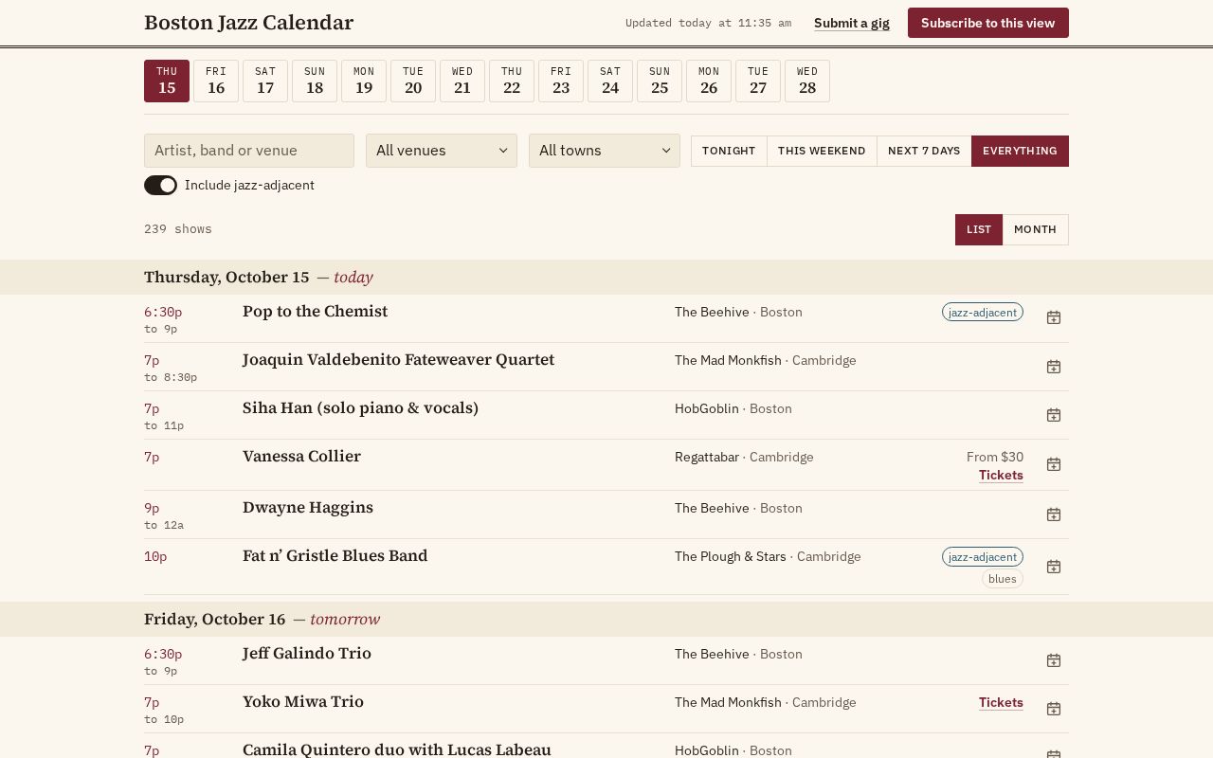
Task: Open Fat n' Gristle Blues Band title
Action: click(335, 556)
